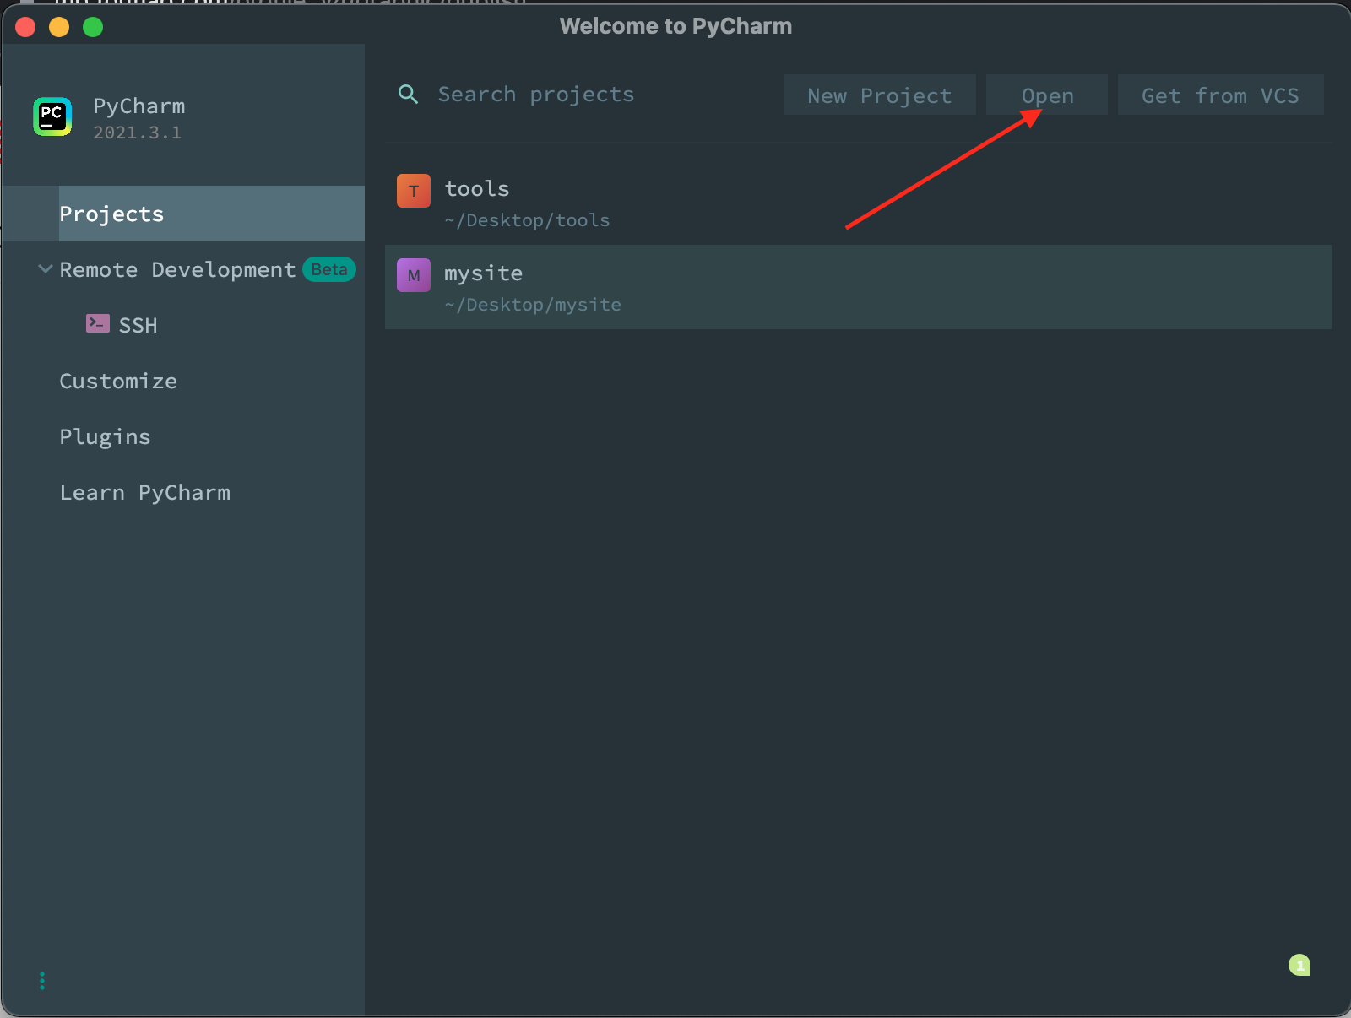Minimize the window with yellow button
This screenshot has height=1018, width=1351.
(x=59, y=27)
